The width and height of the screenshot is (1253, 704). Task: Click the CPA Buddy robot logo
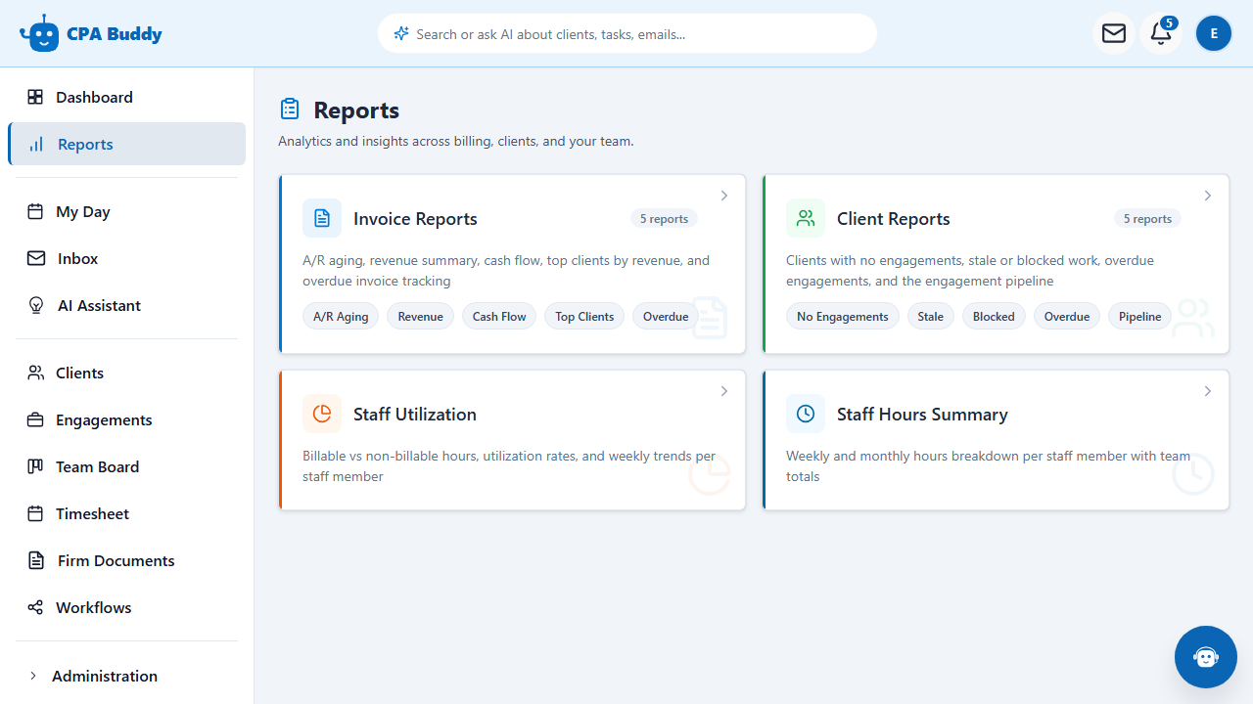coord(39,33)
